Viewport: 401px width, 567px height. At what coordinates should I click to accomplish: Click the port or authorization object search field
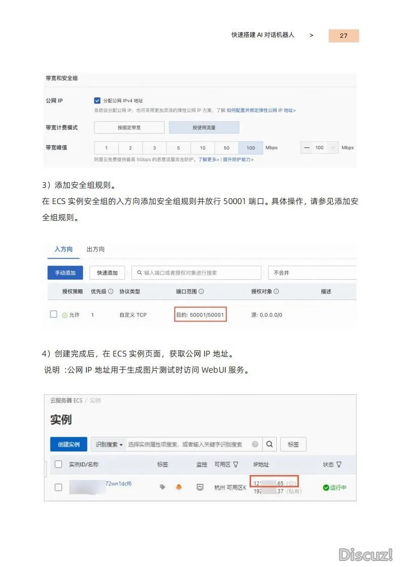[x=197, y=273]
